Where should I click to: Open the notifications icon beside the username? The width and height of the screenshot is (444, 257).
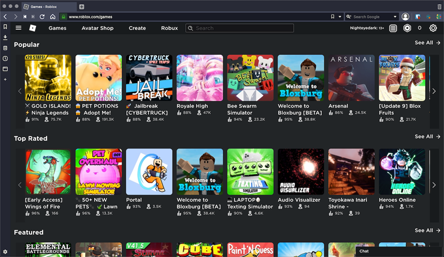click(393, 28)
